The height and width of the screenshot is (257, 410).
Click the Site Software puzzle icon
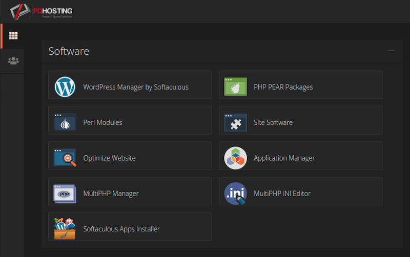pos(235,122)
